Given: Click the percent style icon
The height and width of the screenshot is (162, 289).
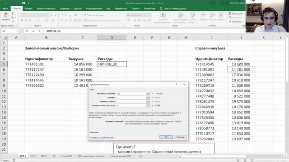Looking at the screenshot, I should point(135,20).
